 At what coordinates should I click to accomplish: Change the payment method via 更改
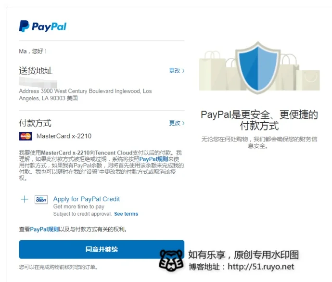tap(177, 123)
